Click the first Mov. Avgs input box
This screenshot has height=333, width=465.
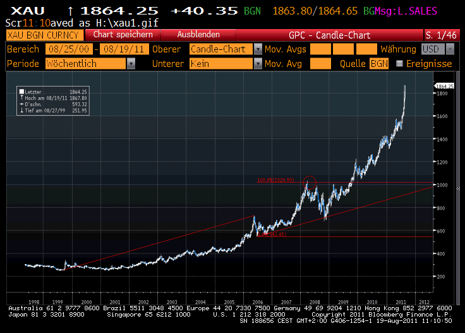[320, 49]
